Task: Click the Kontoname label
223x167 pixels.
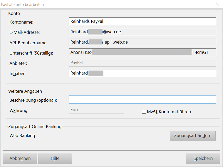Action: pyautogui.click(x=22, y=22)
